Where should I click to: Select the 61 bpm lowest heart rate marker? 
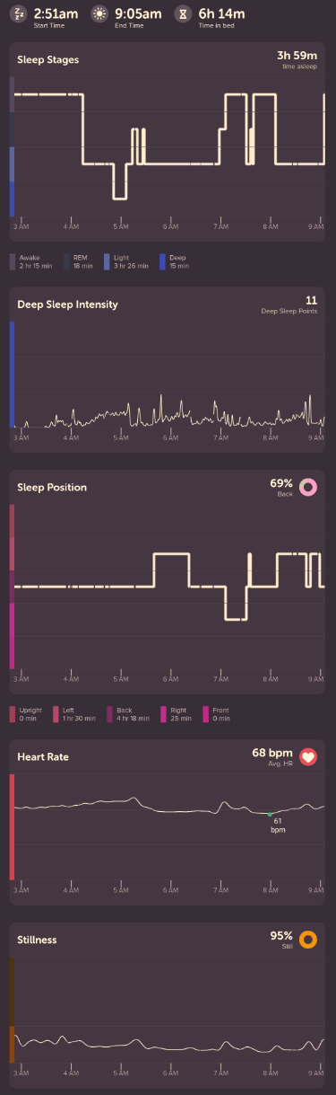(x=270, y=815)
